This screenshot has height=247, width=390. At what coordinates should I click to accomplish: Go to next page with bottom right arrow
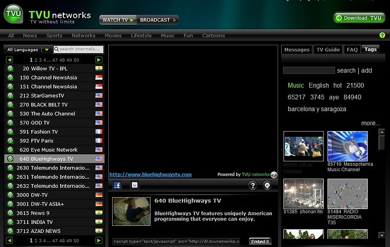tap(99, 240)
